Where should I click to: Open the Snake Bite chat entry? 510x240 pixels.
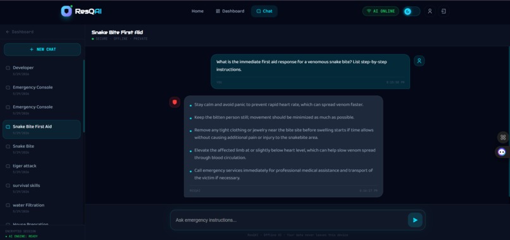point(42,149)
